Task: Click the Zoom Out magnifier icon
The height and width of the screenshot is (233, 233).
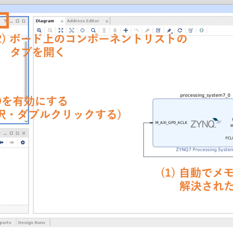Action: coord(50,31)
